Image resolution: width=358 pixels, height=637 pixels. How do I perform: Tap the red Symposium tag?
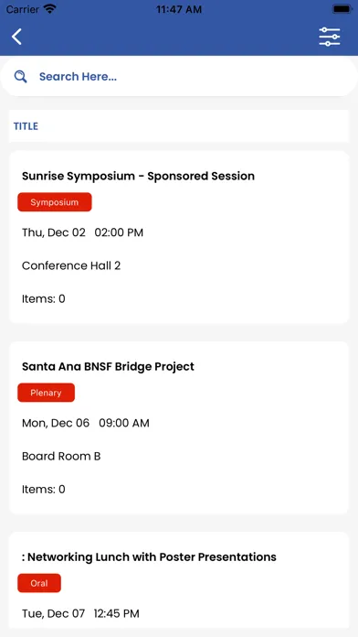point(55,202)
